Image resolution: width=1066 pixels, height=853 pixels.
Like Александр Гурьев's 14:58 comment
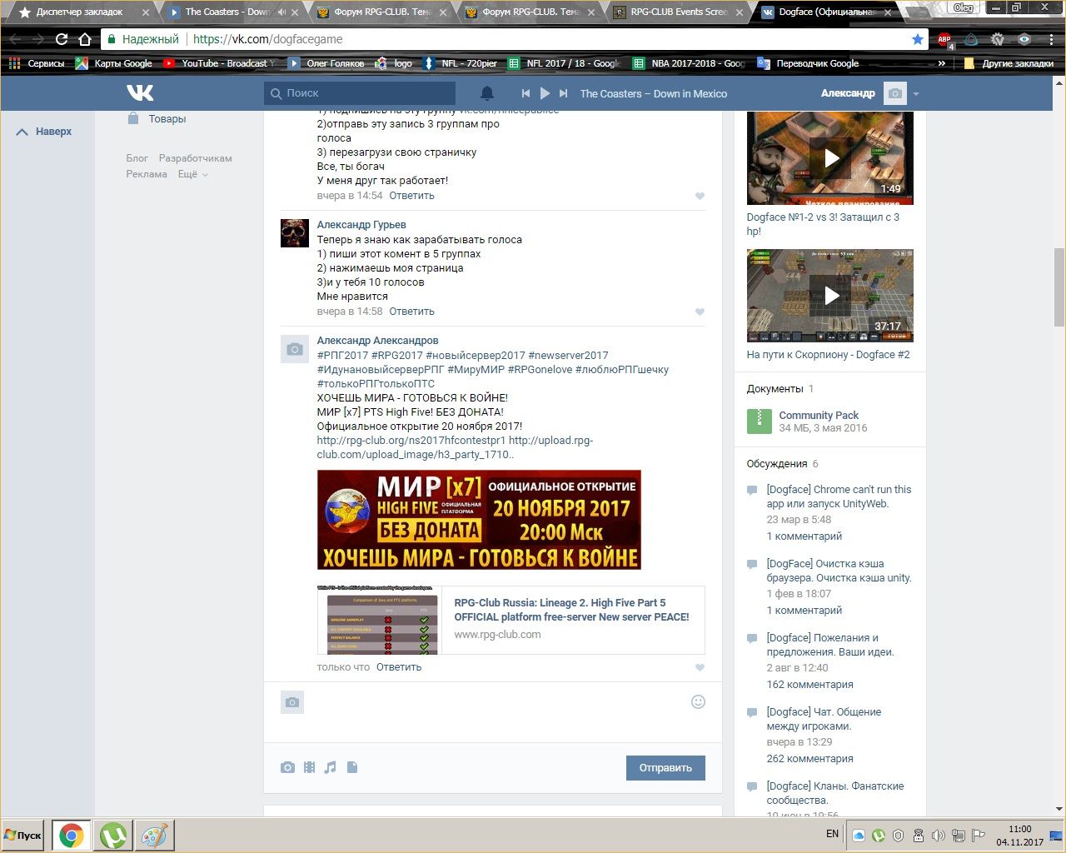coord(700,312)
